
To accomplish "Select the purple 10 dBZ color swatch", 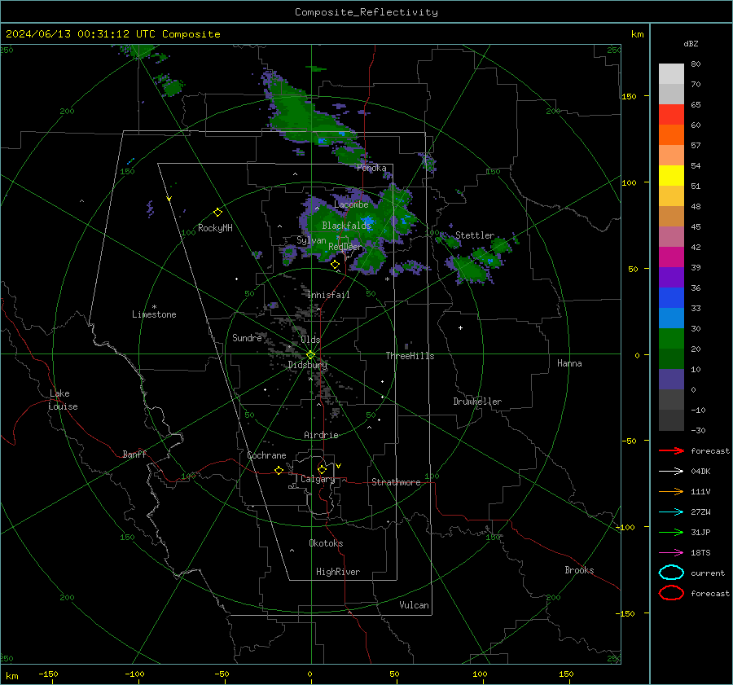I will (x=671, y=379).
